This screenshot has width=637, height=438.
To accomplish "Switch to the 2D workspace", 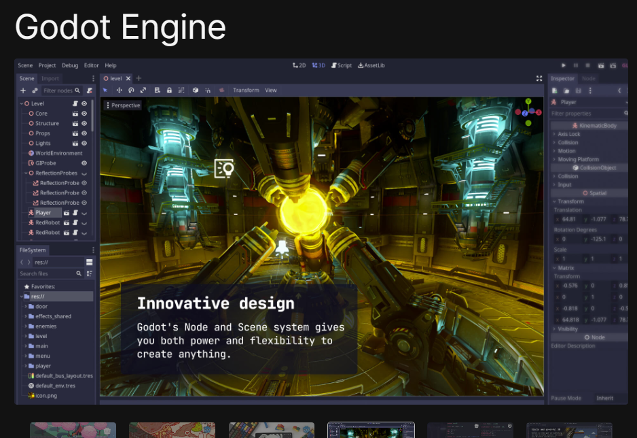I will click(x=299, y=65).
